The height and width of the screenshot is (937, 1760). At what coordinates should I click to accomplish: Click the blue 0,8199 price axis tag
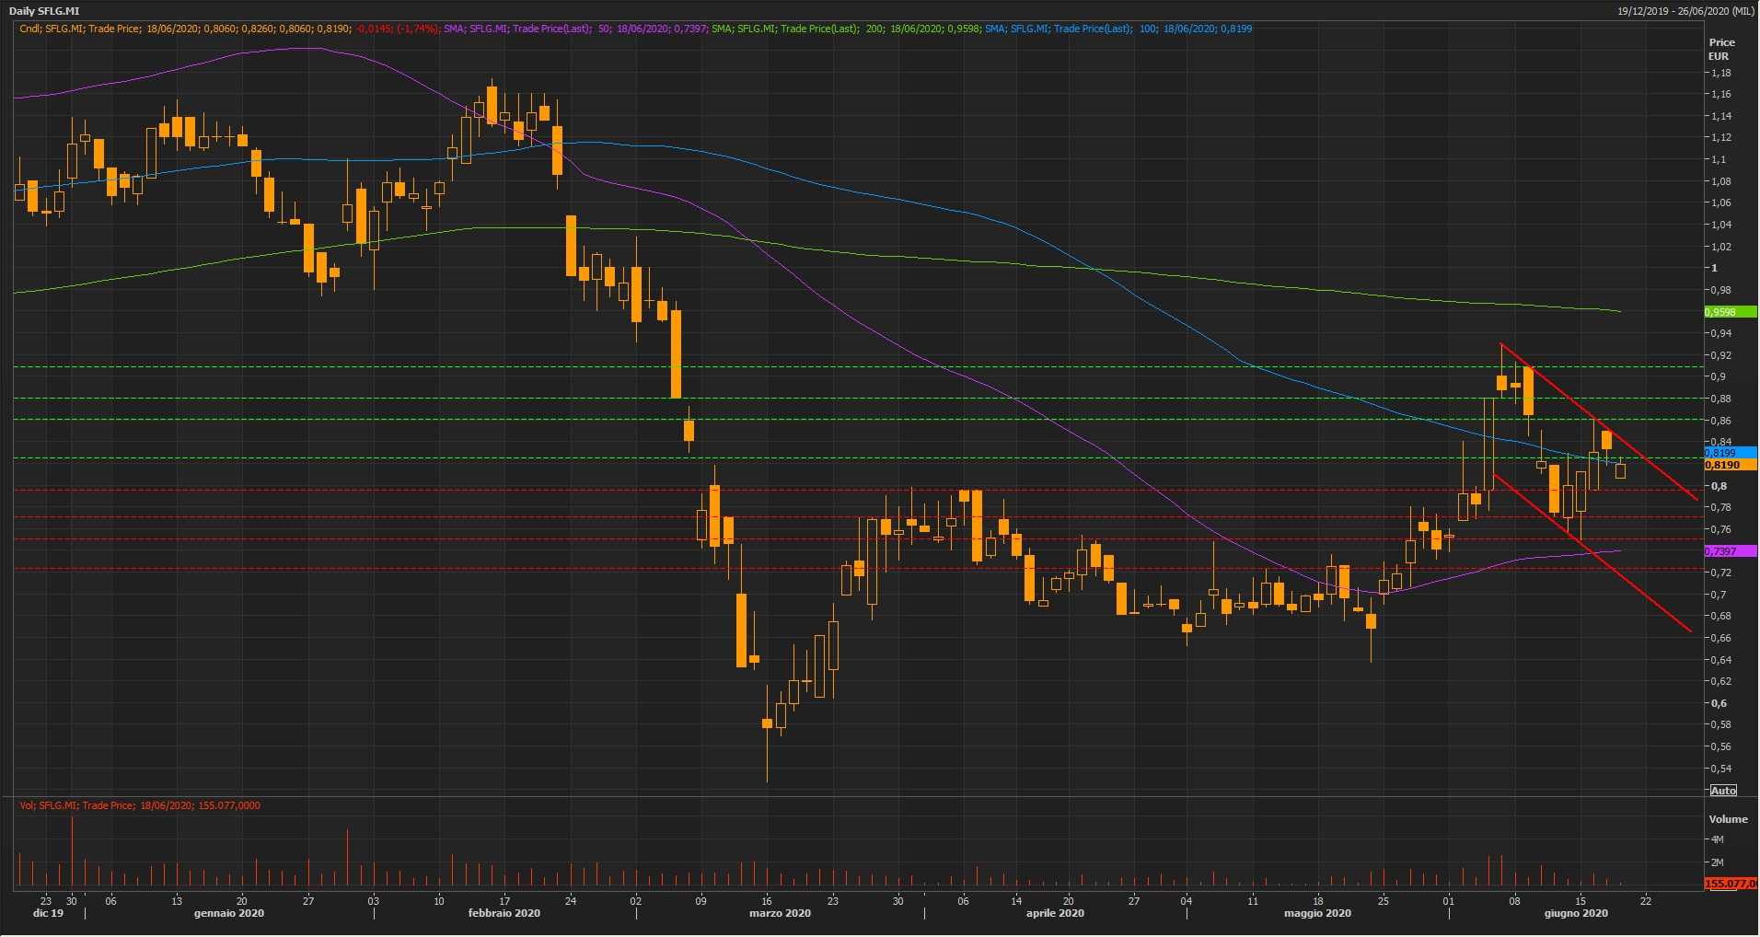coord(1730,453)
